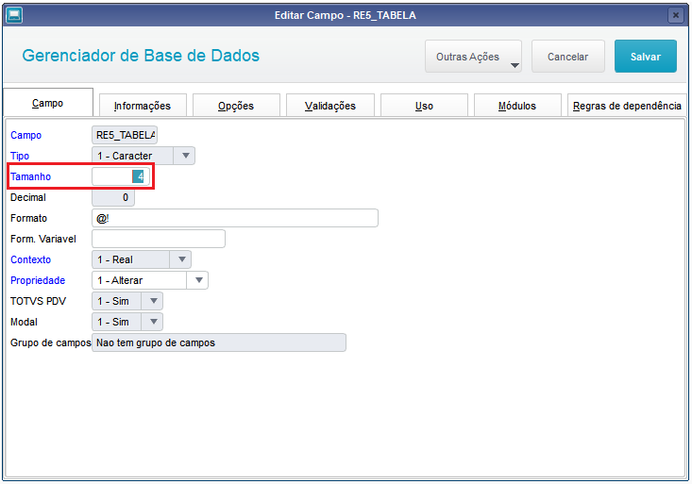Expand the TOTVS PDV dropdown arrow
Screen dimensions: 692x484
pos(153,301)
